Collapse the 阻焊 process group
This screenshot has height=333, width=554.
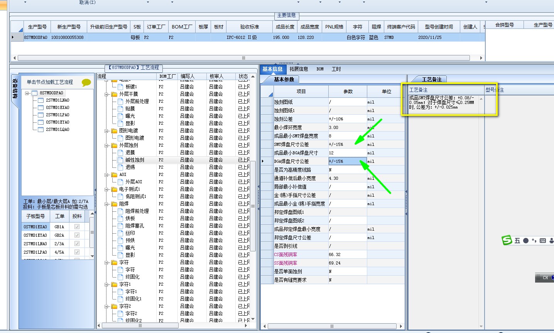coord(106,204)
